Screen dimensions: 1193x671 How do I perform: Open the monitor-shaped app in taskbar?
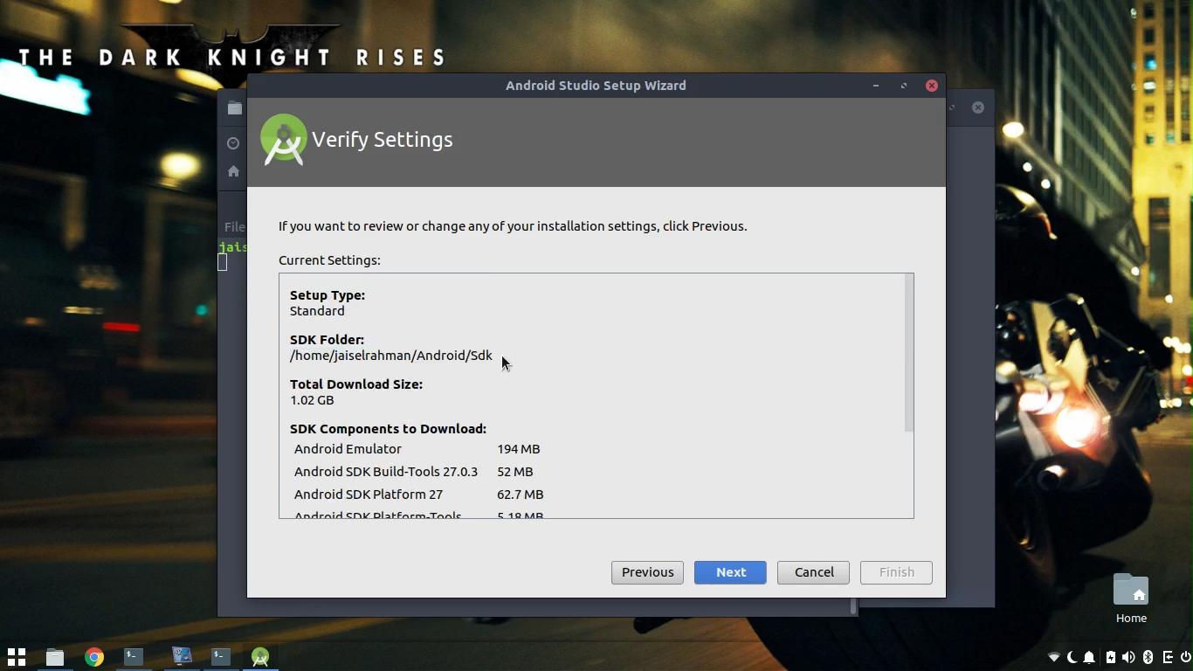point(182,656)
